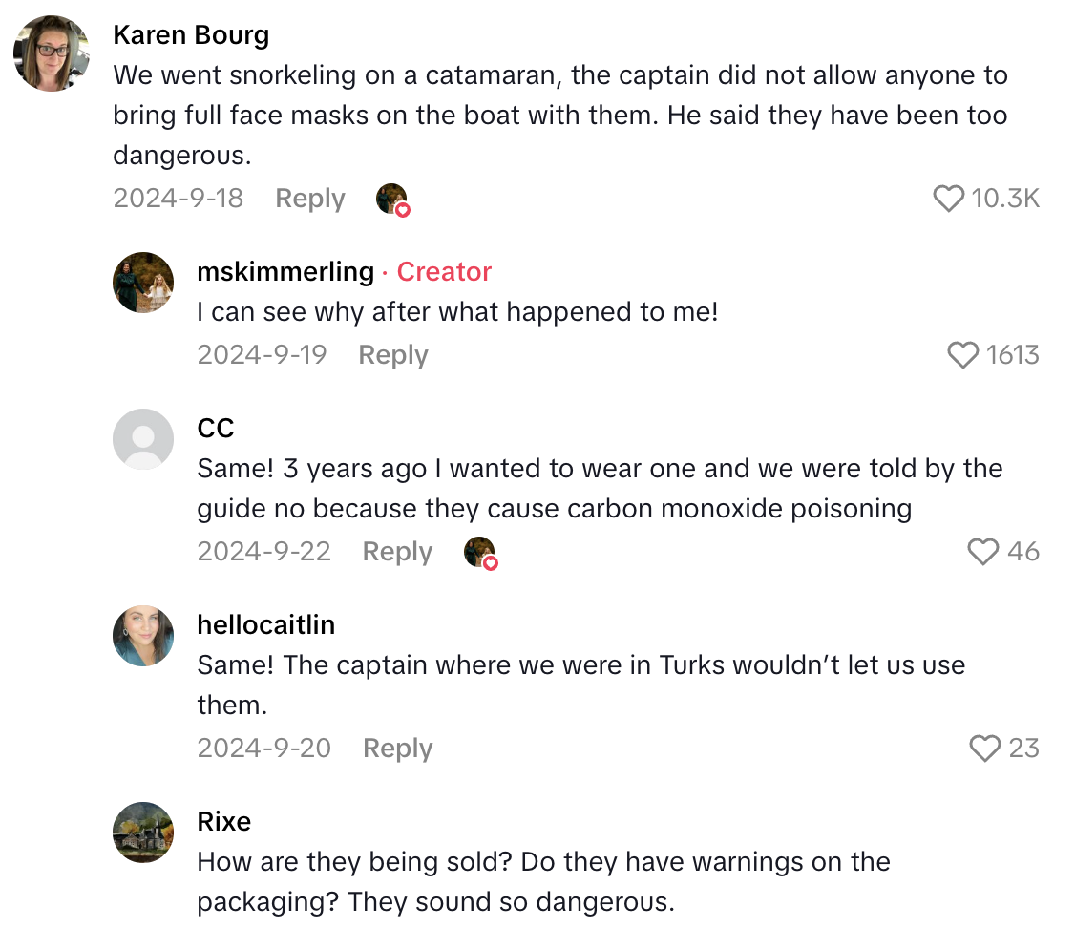The image size is (1075, 928).
Task: Open hellocaitlin's profile picture
Action: click(x=143, y=636)
